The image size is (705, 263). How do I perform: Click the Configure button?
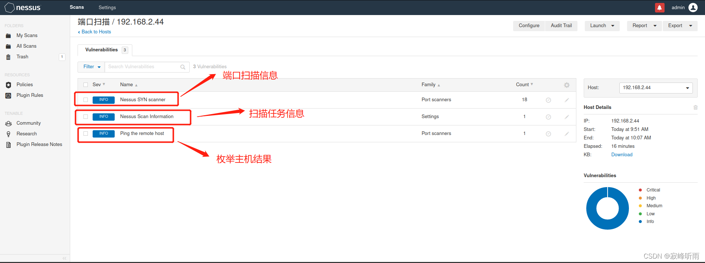point(529,26)
